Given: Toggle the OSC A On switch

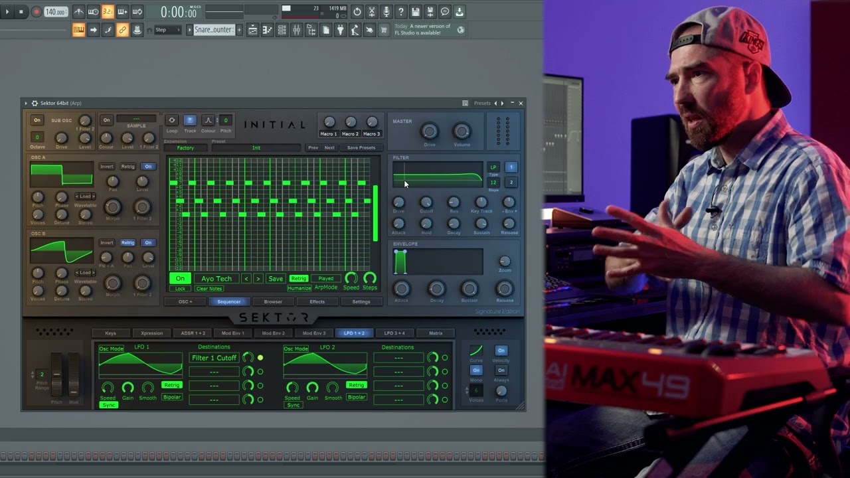Looking at the screenshot, I should pos(148,167).
